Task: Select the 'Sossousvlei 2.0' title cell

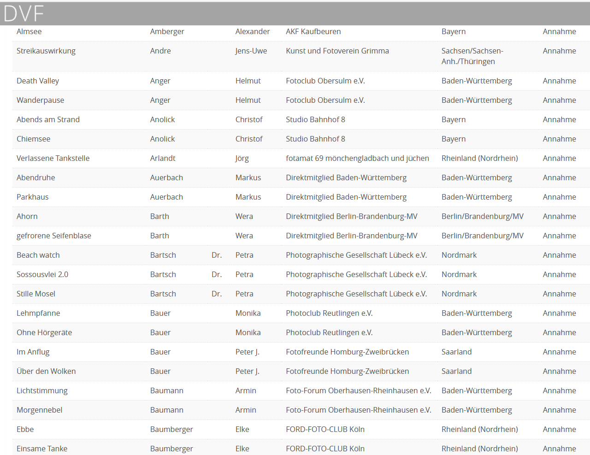Action: coord(42,274)
